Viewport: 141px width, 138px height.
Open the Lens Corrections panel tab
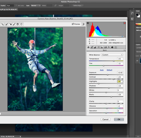[105, 47]
